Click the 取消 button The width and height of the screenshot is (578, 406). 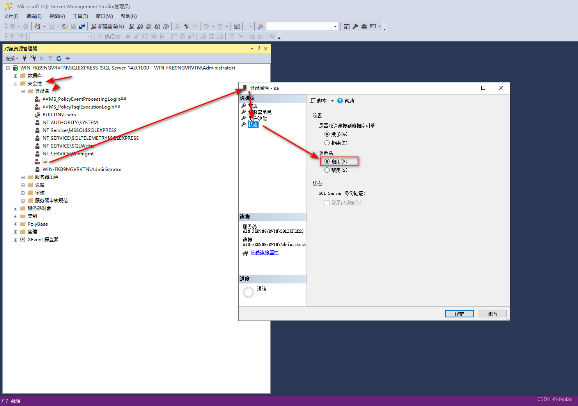[492, 314]
